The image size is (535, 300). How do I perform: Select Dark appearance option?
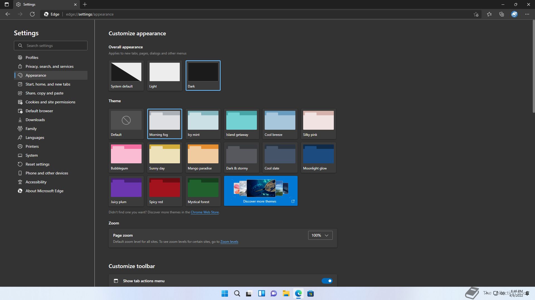[x=203, y=76]
